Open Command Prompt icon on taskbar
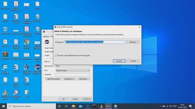Image resolution: width=195 pixels, height=109 pixels. point(94,106)
